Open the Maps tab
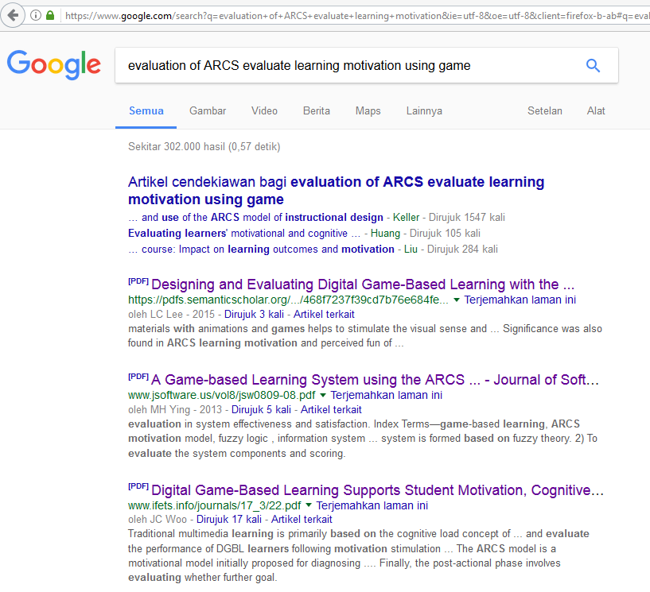The width and height of the screenshot is (650, 592). [368, 111]
